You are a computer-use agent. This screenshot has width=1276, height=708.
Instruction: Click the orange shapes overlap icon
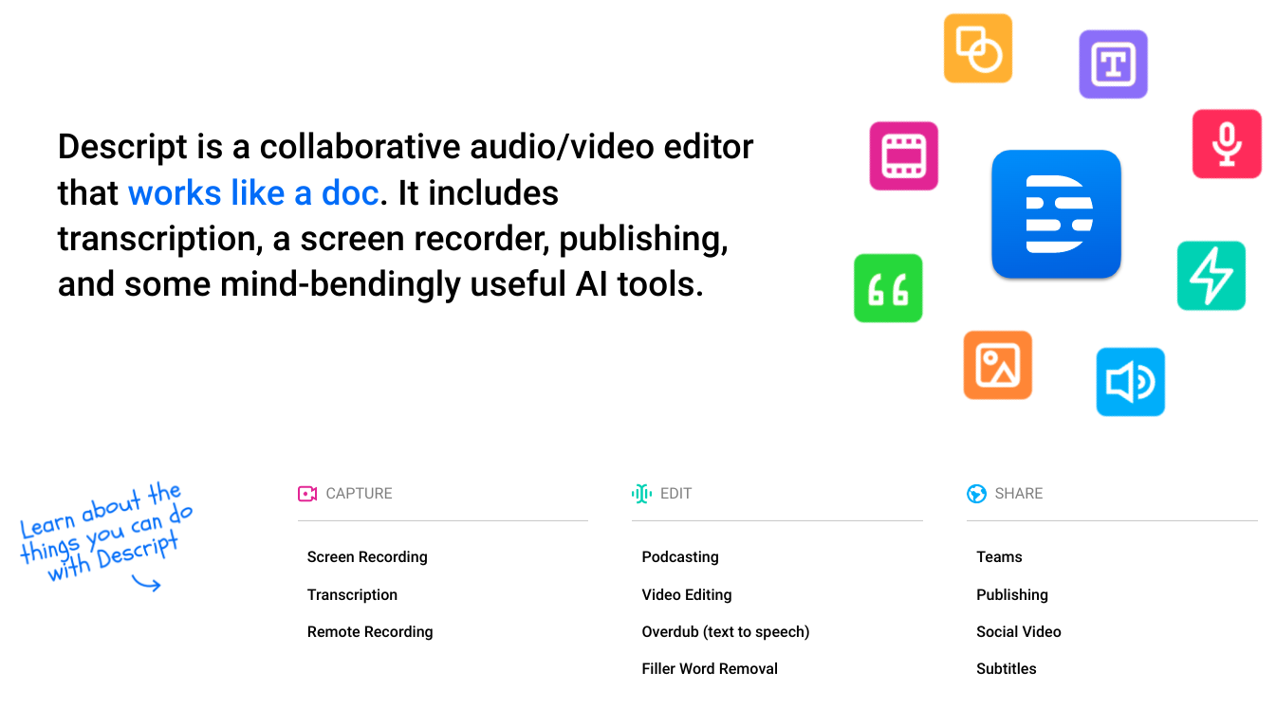tap(978, 48)
